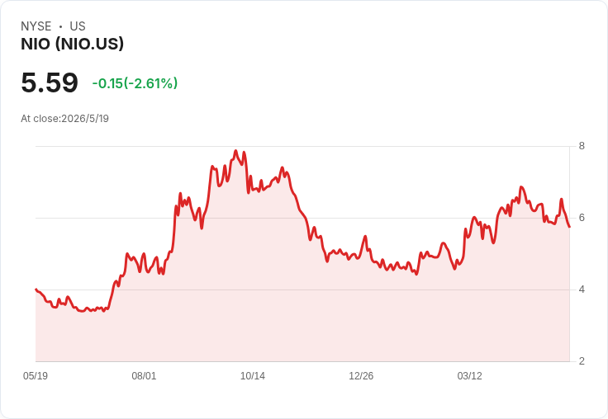
Task: Click the 6 value on price axis
Action: tap(582, 218)
